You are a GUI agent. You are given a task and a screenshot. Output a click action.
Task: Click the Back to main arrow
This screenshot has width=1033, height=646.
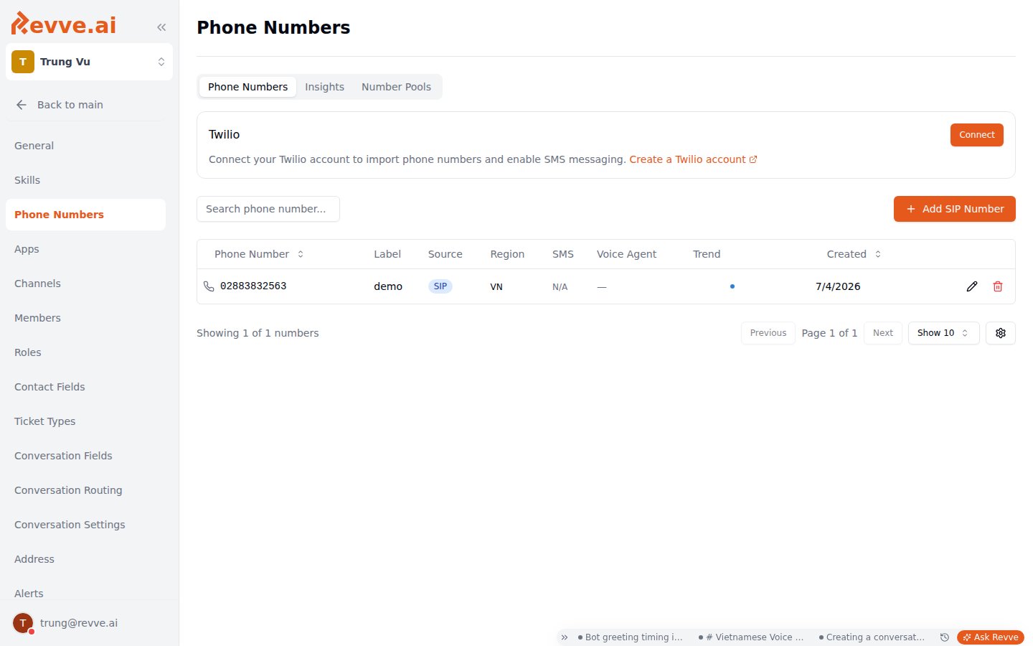[x=22, y=105]
